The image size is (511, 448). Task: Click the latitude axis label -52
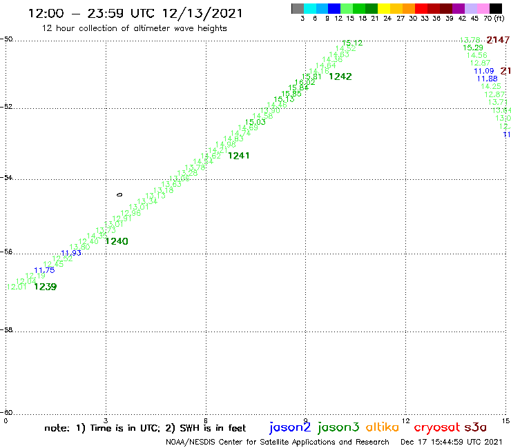[6, 107]
